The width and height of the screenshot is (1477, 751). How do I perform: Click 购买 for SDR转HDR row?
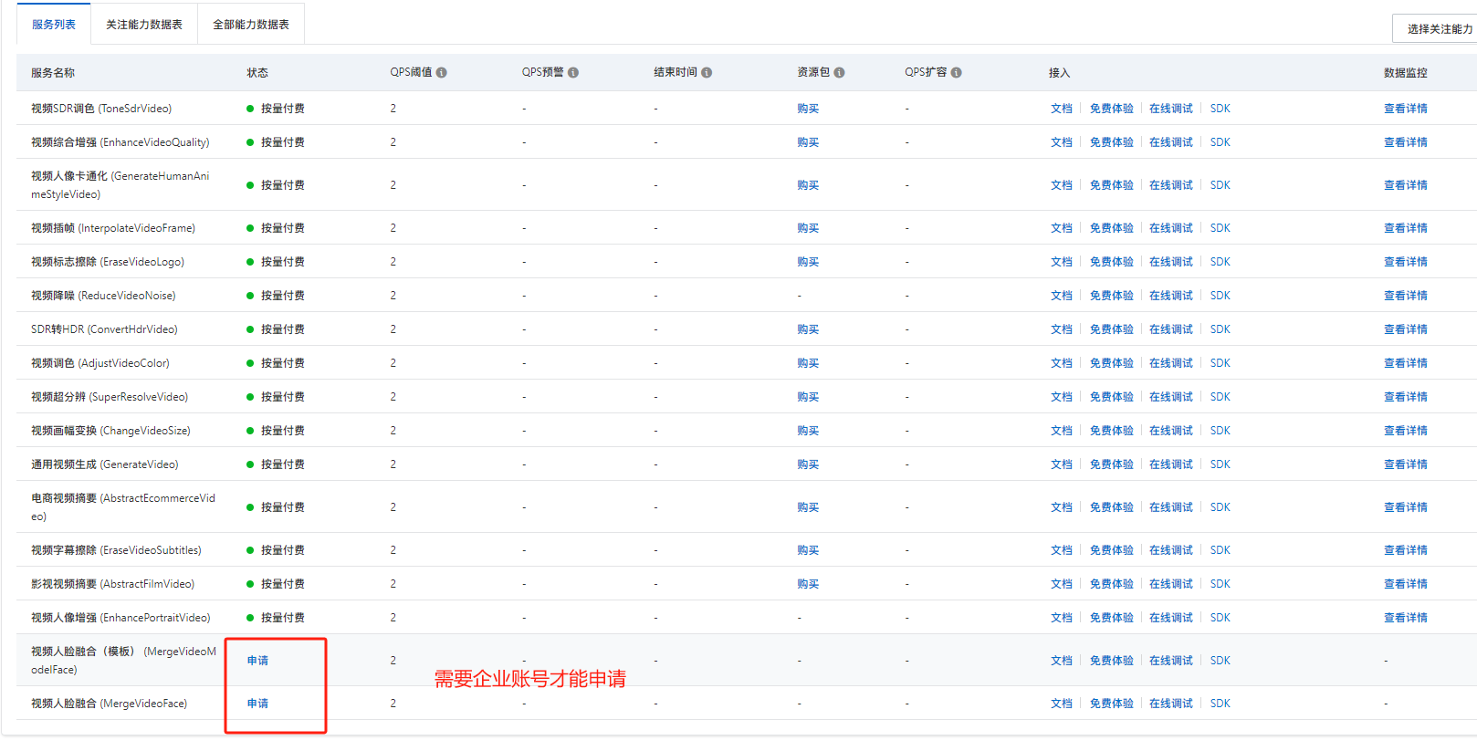click(x=808, y=329)
